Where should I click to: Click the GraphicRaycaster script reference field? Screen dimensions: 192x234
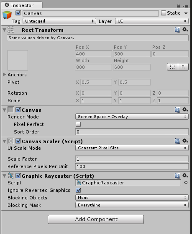(128, 183)
